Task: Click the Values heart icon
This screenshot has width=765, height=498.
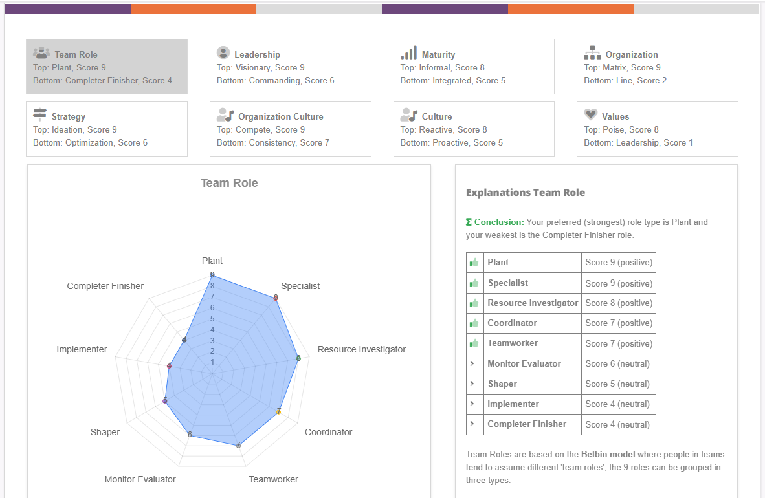Action: (x=590, y=115)
